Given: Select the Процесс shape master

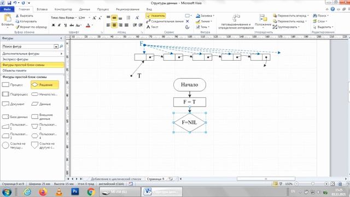Looking at the screenshot, I should 13,85.
